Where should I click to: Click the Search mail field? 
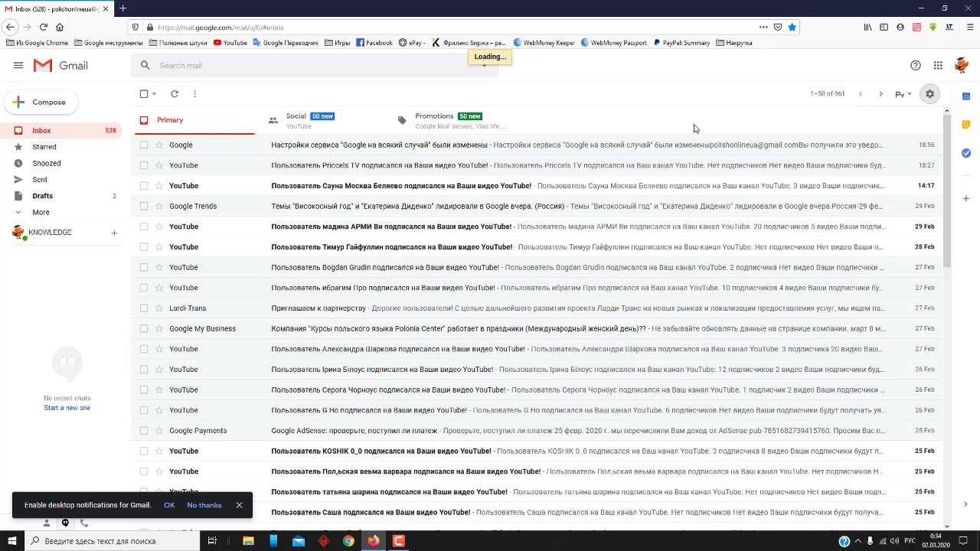314,66
